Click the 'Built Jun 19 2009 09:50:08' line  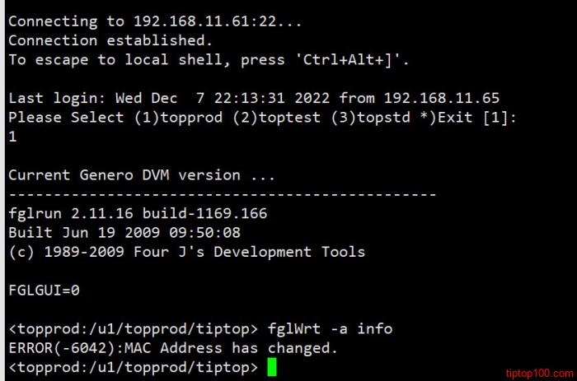point(124,232)
